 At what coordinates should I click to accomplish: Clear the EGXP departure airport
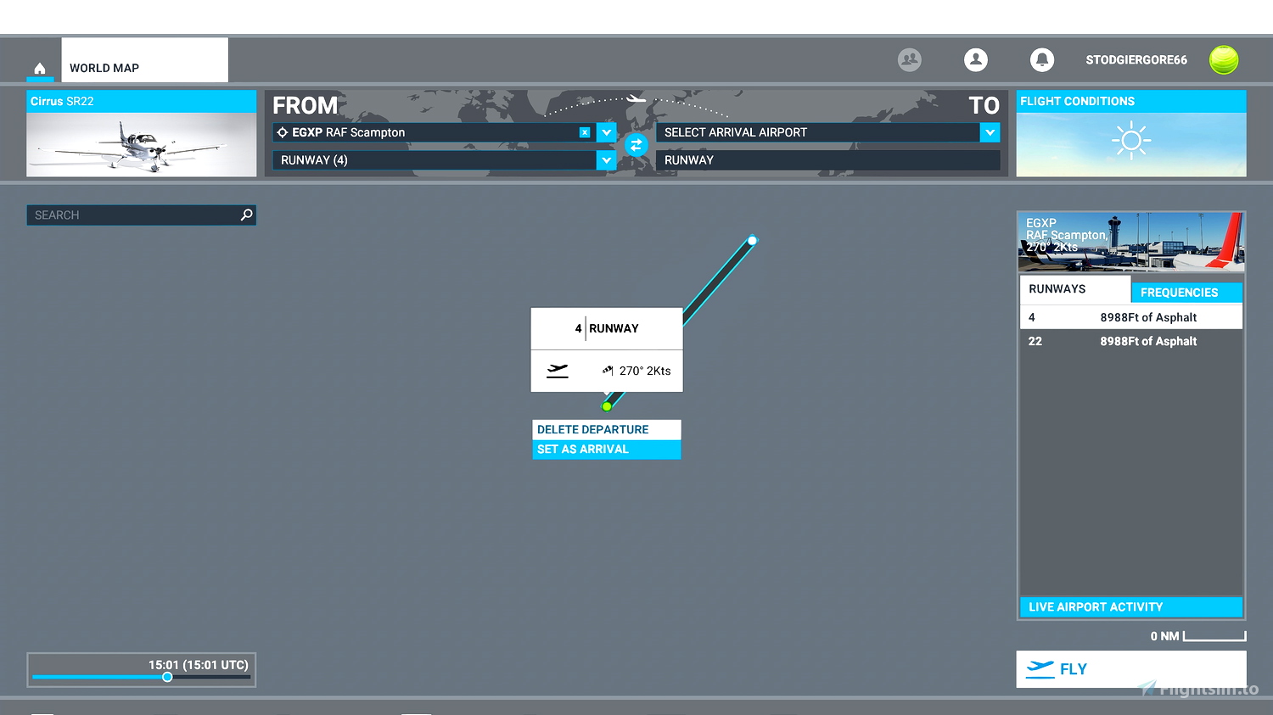pyautogui.click(x=585, y=132)
